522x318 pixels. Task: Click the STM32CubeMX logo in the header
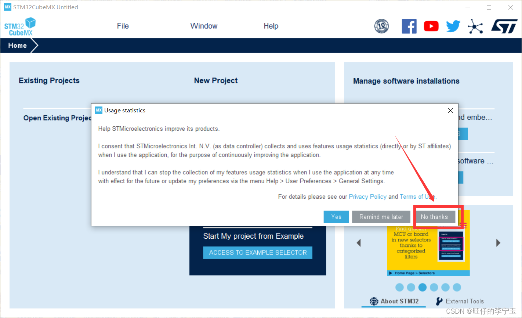pyautogui.click(x=20, y=26)
